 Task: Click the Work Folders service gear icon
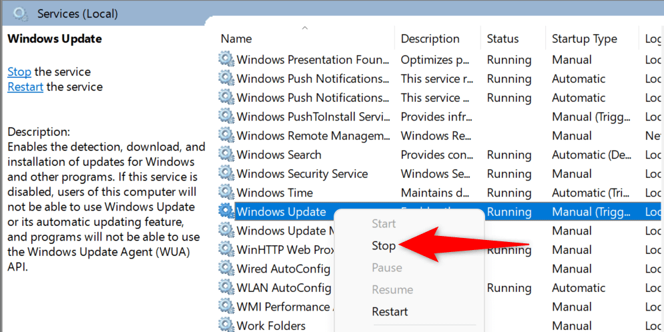click(227, 325)
